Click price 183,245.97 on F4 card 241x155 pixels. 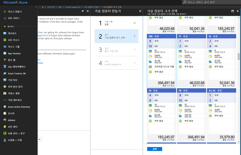(x=166, y=137)
